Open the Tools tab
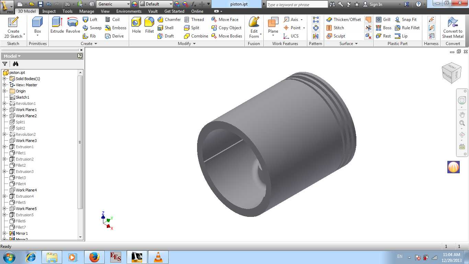 coord(68,11)
